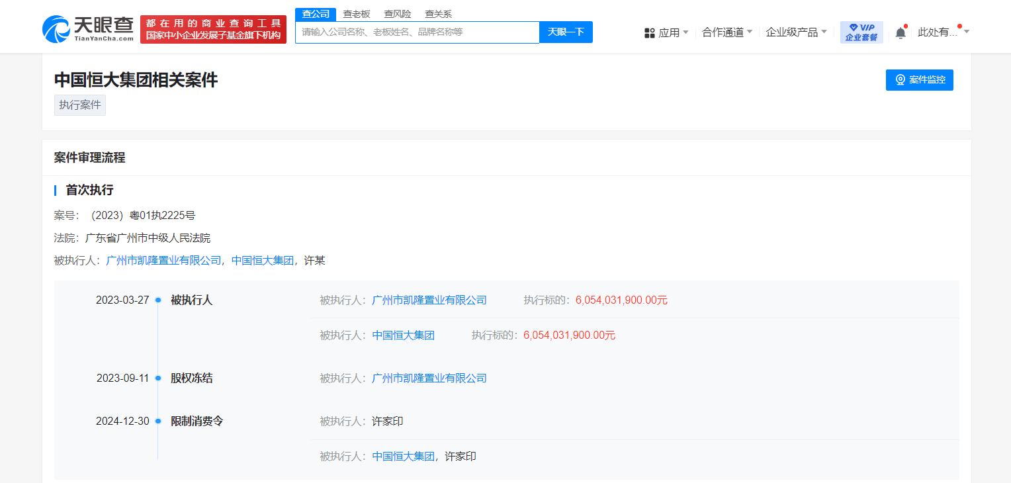Viewport: 1011px width, 483px height.
Task: Click the 天眼一下 search button
Action: 566,32
